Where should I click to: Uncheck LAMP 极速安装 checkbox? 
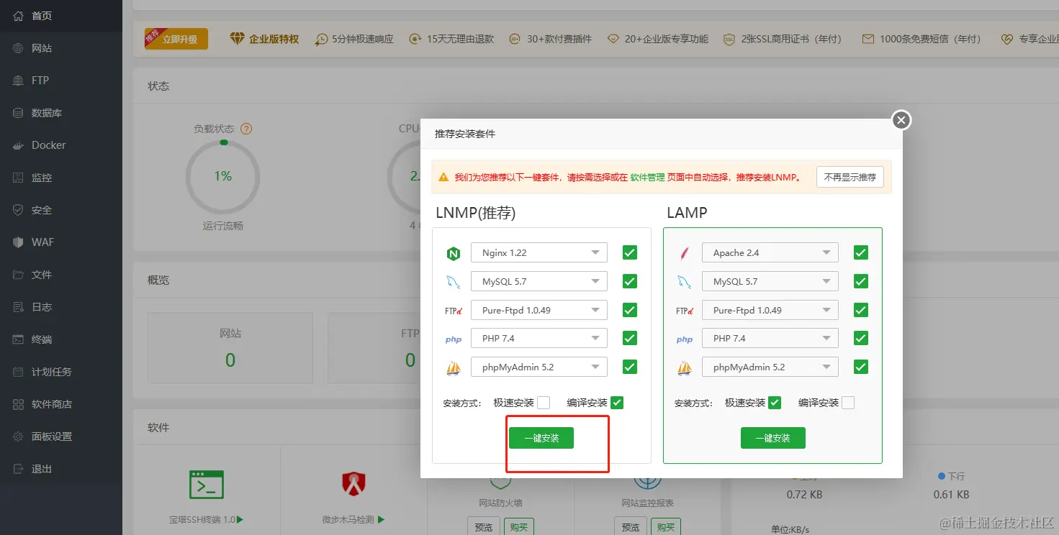point(775,403)
